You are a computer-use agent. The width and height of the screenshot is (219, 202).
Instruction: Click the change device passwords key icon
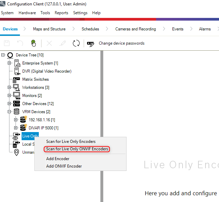(90, 44)
